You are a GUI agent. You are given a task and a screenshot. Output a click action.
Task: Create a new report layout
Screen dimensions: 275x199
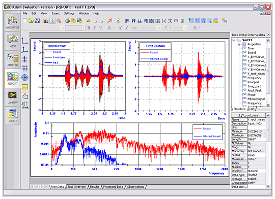tap(25, 21)
